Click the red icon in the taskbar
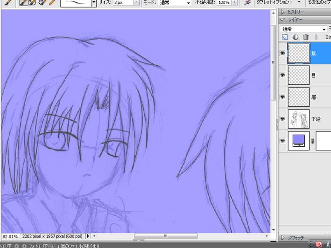 click(319, 245)
